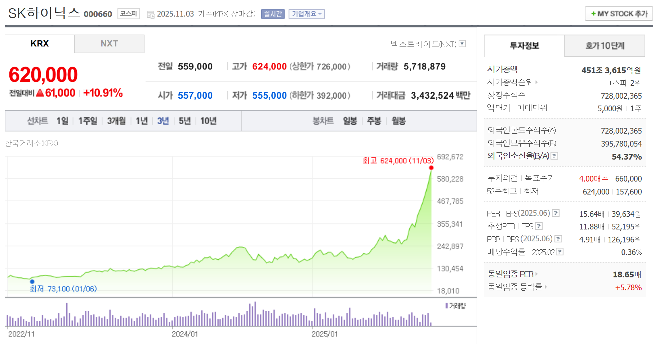This screenshot has height=344, width=655.
Task: Click the help icon next to 외국인소진율(B/A)
Action: tap(554, 156)
